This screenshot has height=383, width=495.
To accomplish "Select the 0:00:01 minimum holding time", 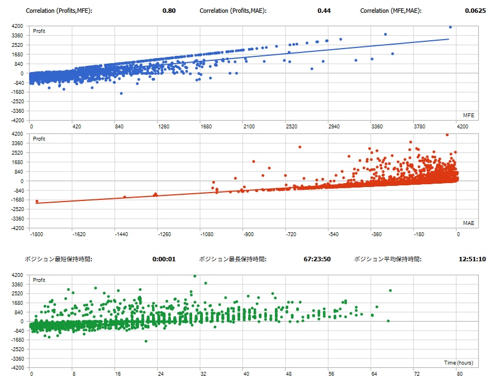I will (164, 259).
